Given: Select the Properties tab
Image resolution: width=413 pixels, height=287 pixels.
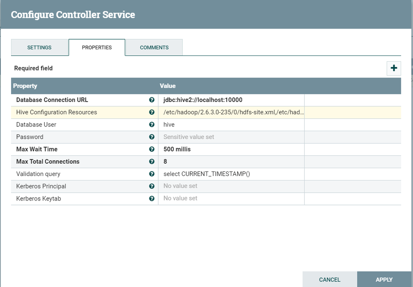Looking at the screenshot, I should pyautogui.click(x=97, y=48).
